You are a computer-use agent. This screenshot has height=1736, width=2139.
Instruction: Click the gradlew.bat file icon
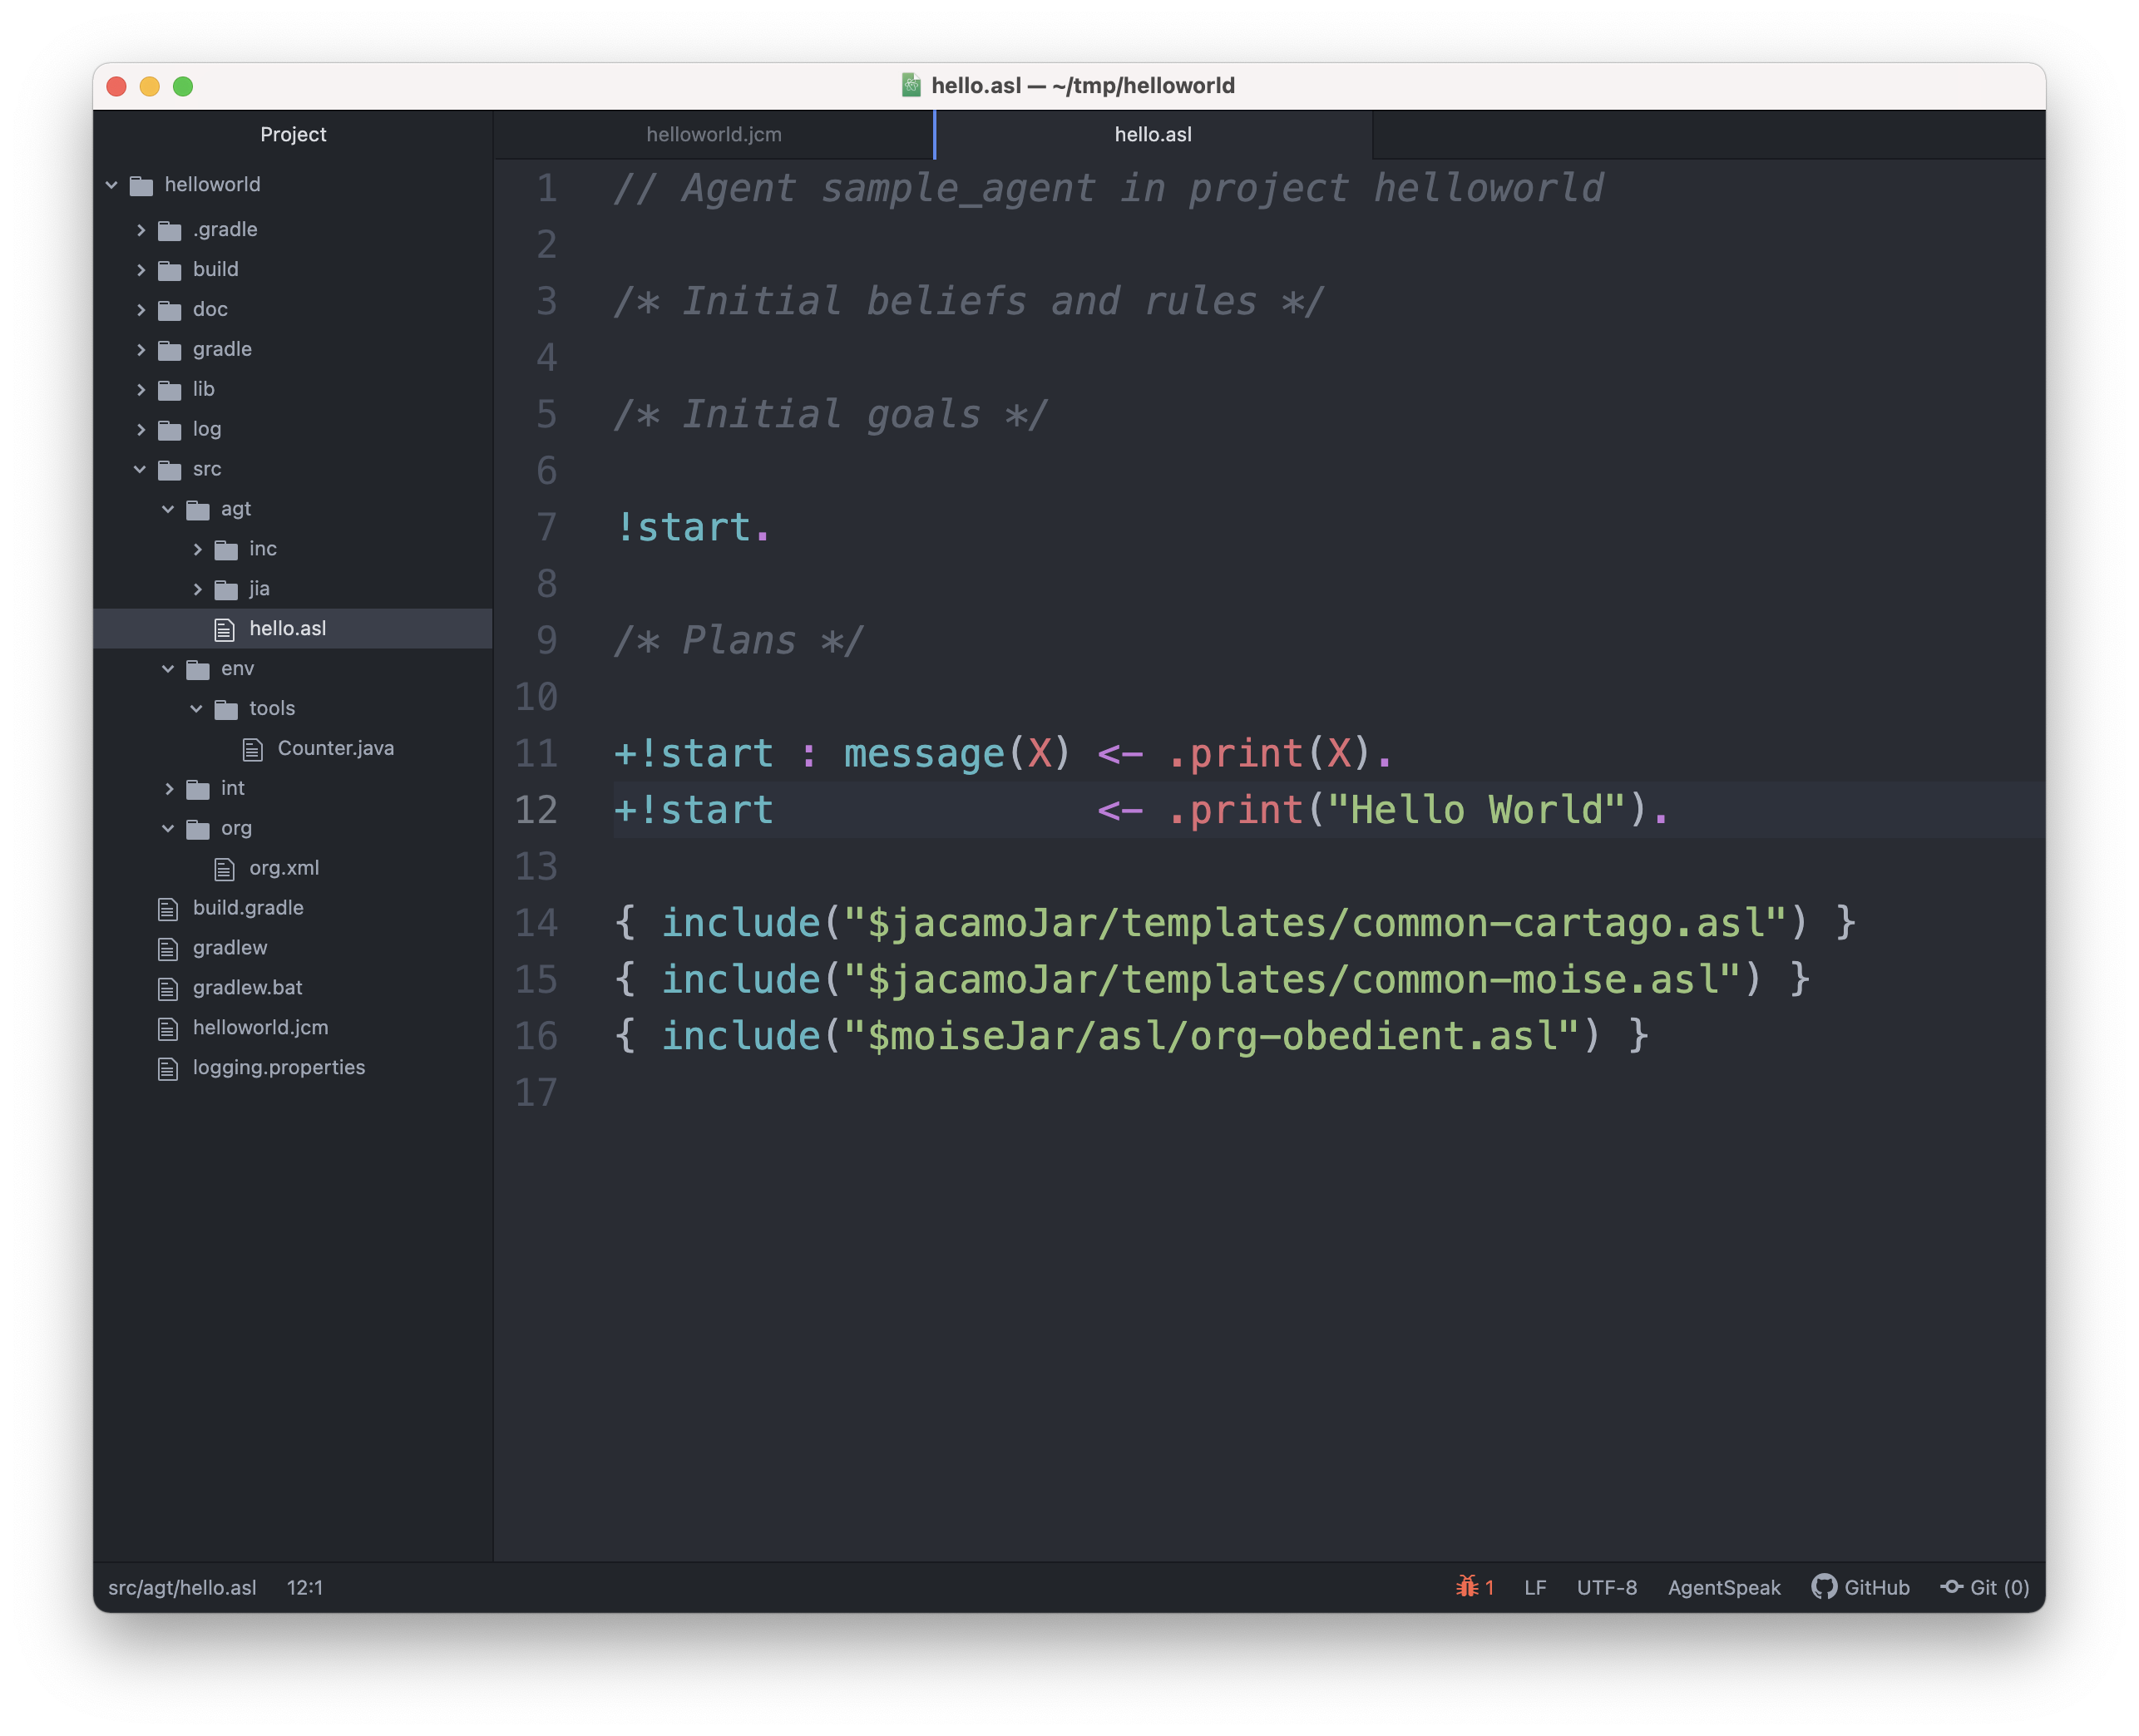(168, 989)
